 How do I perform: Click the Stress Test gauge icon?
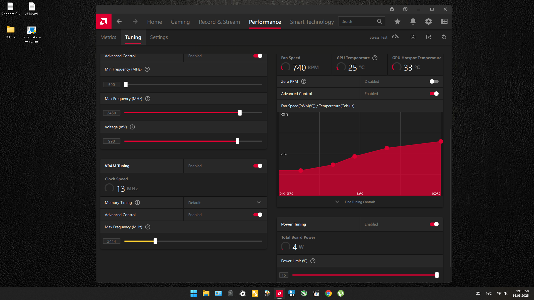click(395, 37)
